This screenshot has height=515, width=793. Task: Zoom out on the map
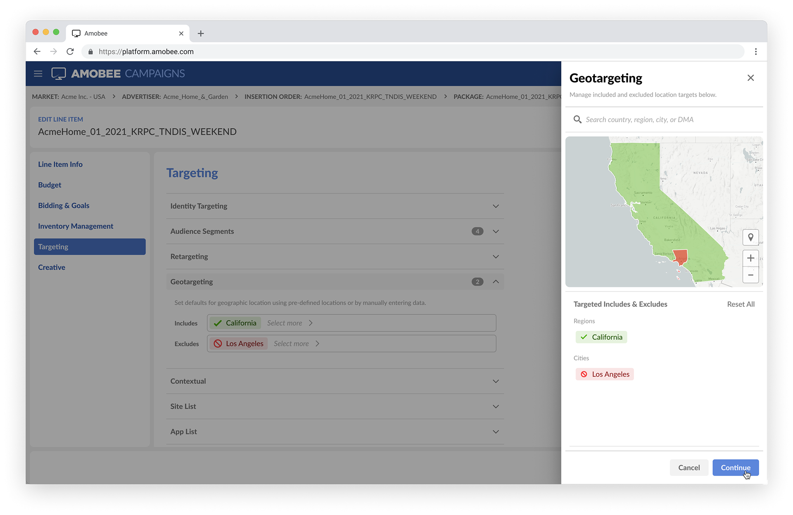(750, 275)
